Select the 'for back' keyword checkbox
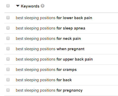This screenshot has width=118, height=96. [x=8, y=80]
